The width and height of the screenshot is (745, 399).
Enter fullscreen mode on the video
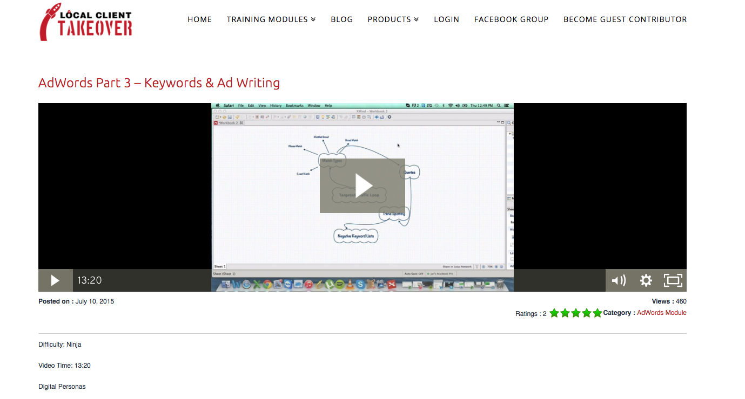pos(673,280)
